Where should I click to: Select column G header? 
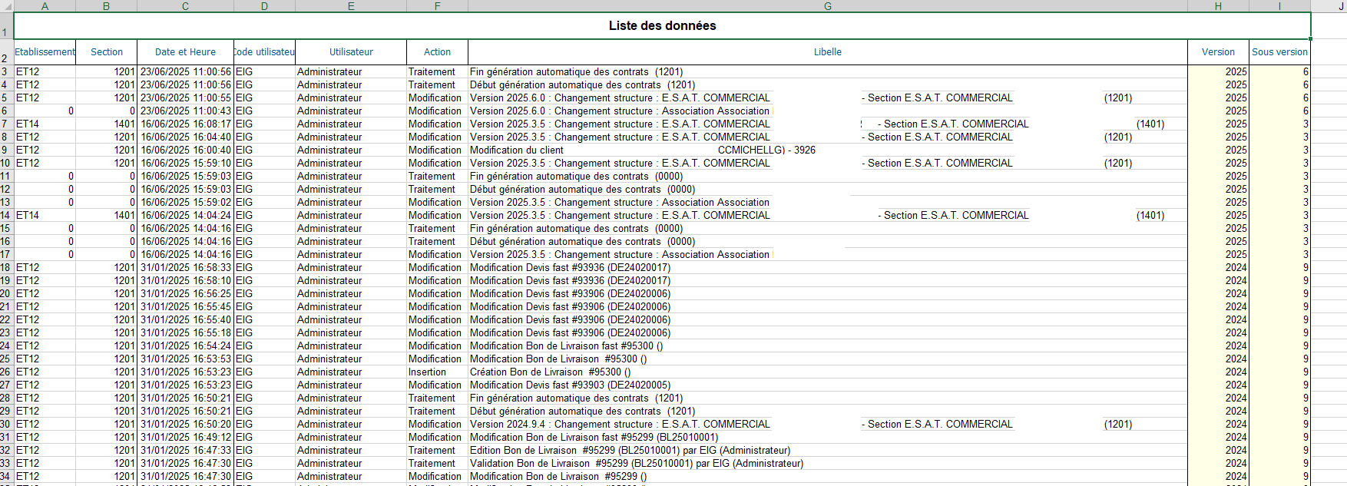pos(827,6)
